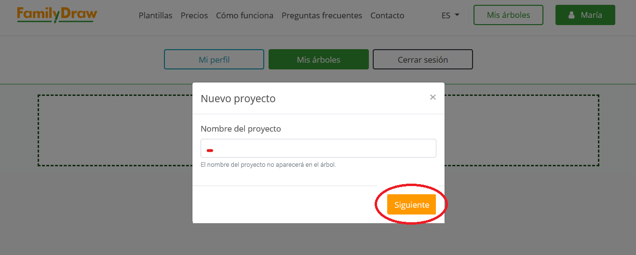Switch to the Mi perfil tab

[x=214, y=60]
